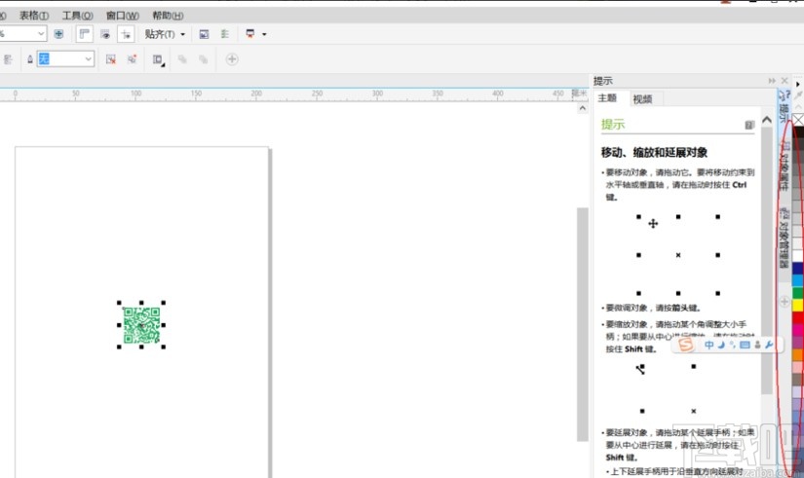Click the application launcher icon
Image resolution: width=804 pixels, height=478 pixels.
click(x=250, y=34)
